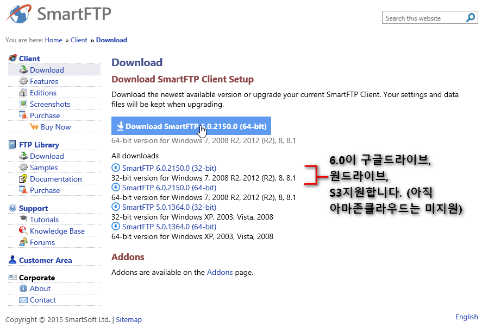Click the Client Download disk icon

[x=23, y=69]
